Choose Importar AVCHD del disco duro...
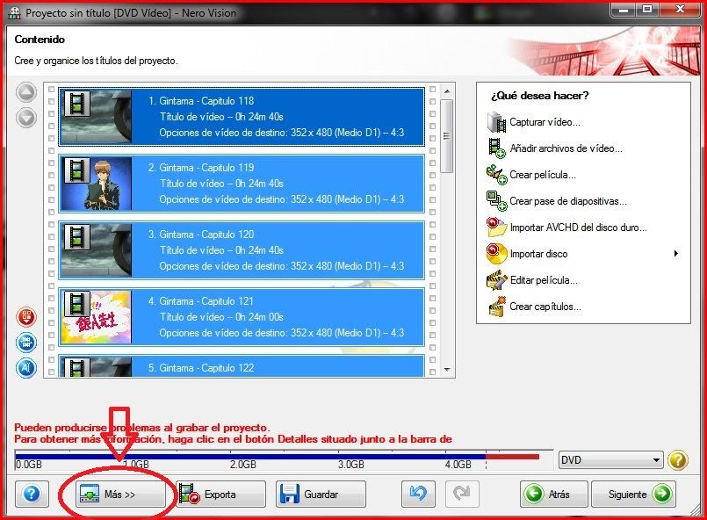The height and width of the screenshot is (520, 707). coord(579,227)
